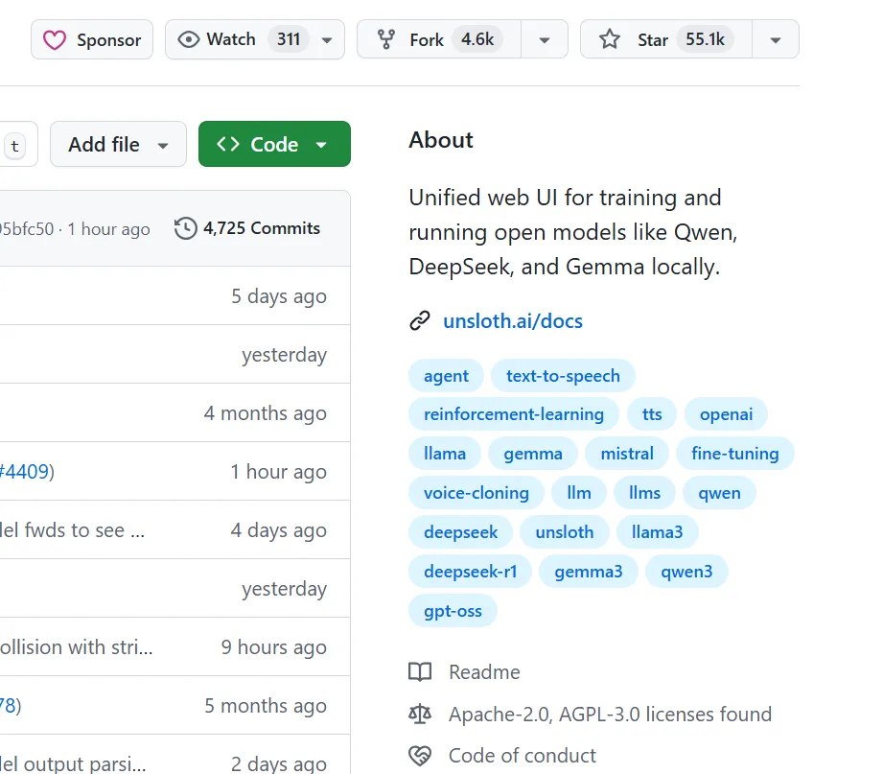The image size is (883, 774).
Task: Open the unsloth.ai/docs link
Action: [513, 321]
